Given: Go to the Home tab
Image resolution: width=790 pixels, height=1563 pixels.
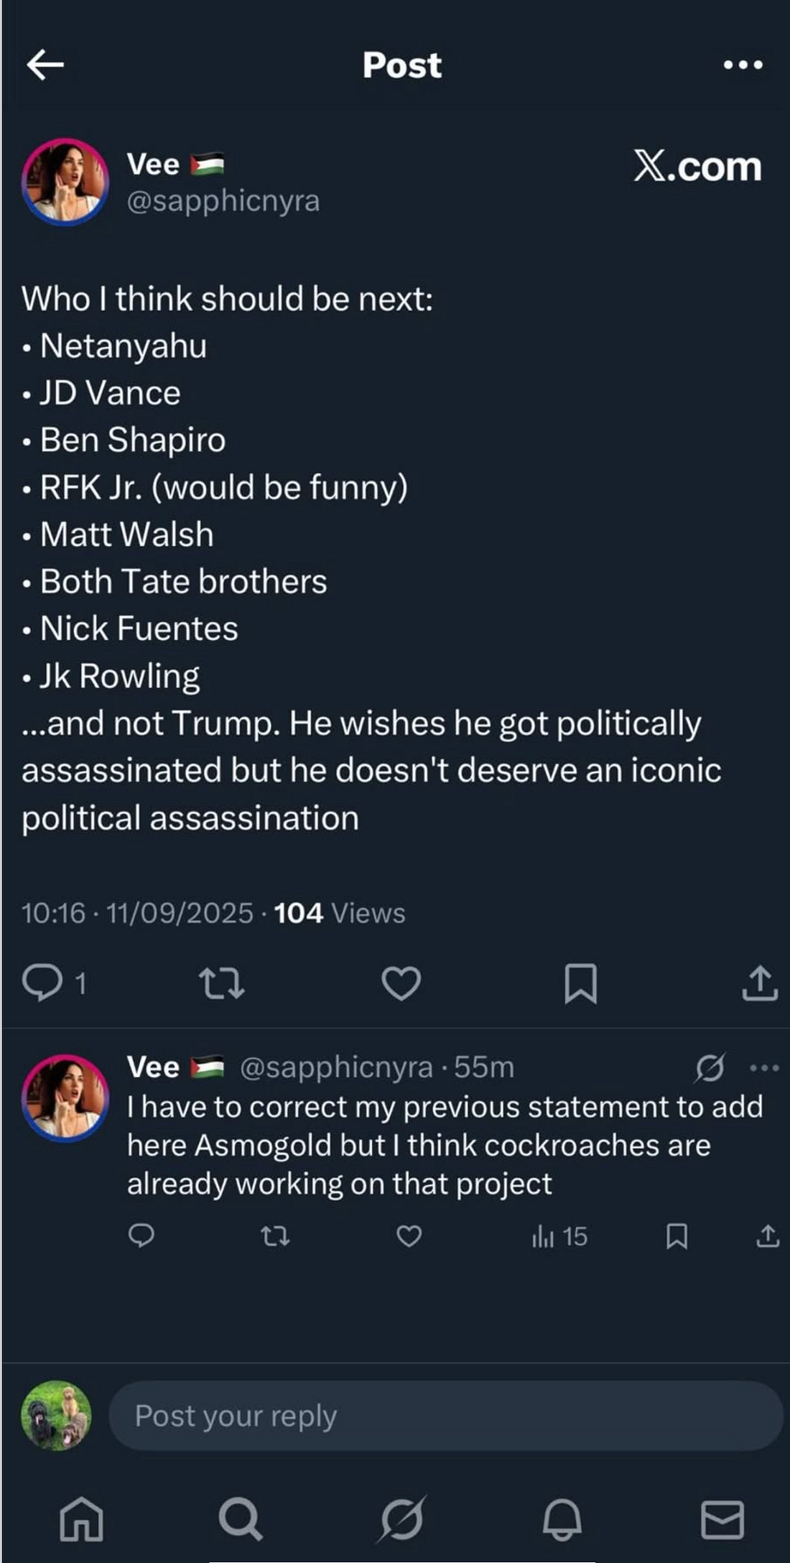Looking at the screenshot, I should pos(81,1518).
